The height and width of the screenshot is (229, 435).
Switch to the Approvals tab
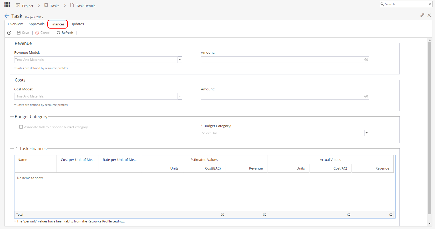coord(37,24)
